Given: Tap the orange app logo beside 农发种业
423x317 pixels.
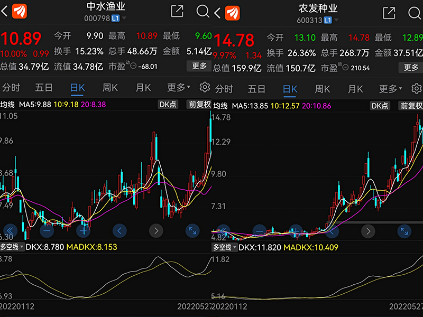Looking at the screenshot, I should click(232, 13).
